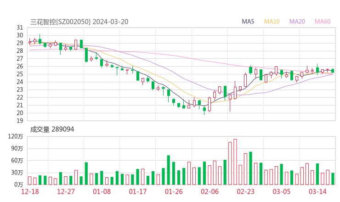This screenshot has height=202, width=340.
Task: Click the 120万 volume axis label
Action: point(16,136)
